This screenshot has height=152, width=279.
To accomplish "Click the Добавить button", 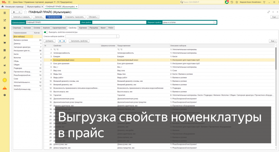I will click(x=50, y=41).
